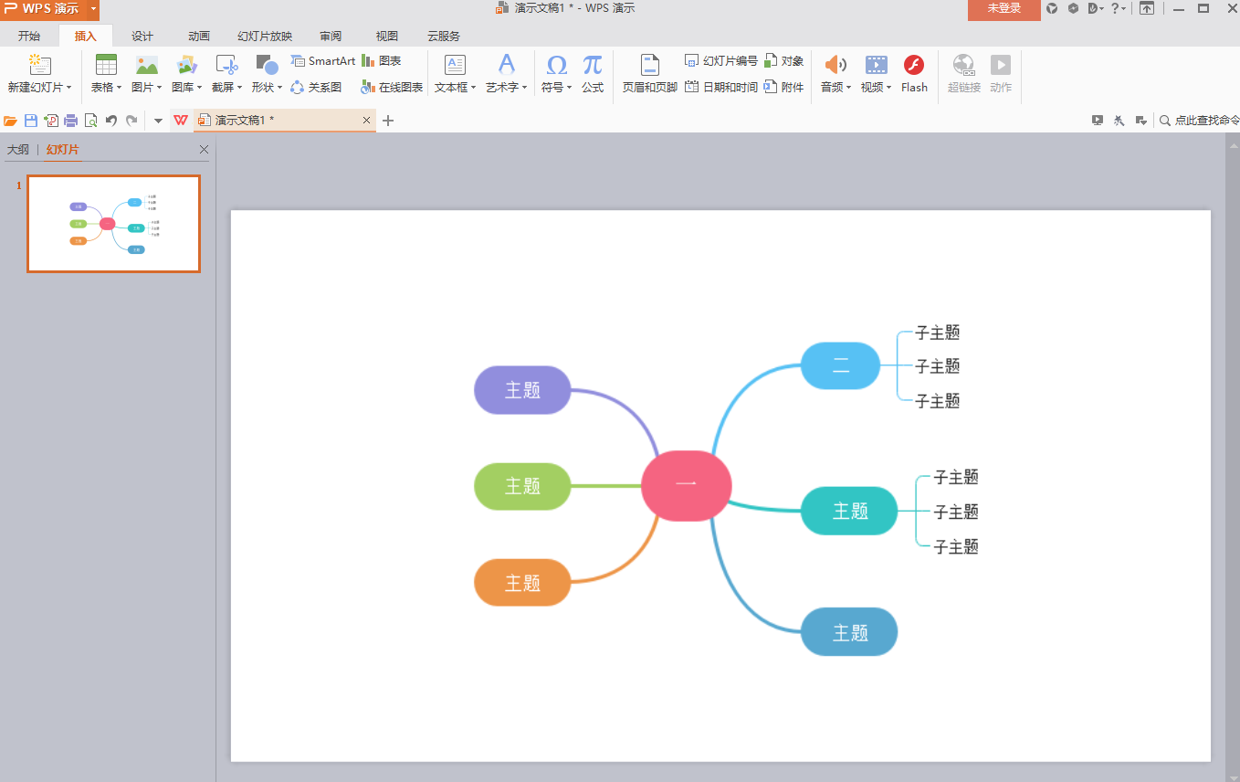Image resolution: width=1240 pixels, height=782 pixels.
Task: Insert a slide number via 幻灯片编号
Action: [x=721, y=61]
